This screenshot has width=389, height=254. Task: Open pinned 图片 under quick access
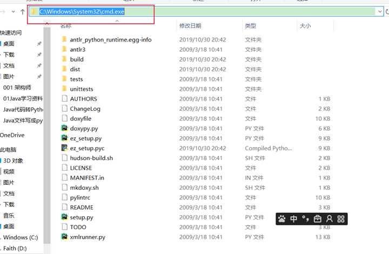pyautogui.click(x=9, y=76)
